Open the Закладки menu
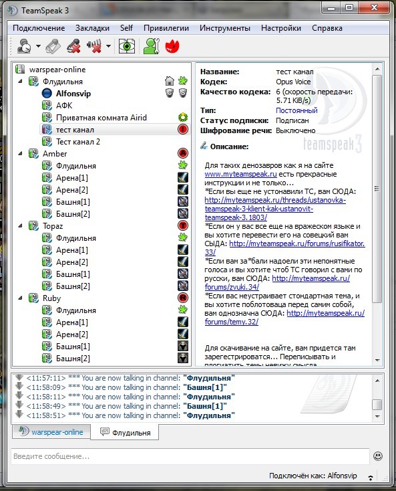The width and height of the screenshot is (396, 491). [92, 28]
